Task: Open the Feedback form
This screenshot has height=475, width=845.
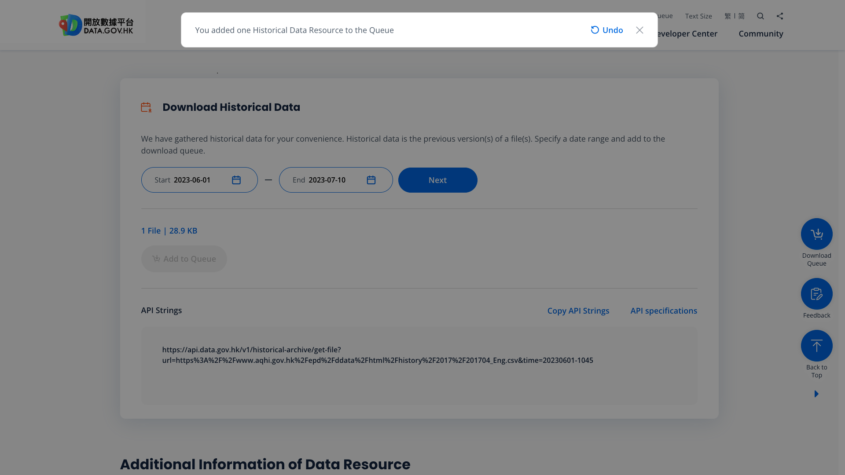Action: point(816,293)
